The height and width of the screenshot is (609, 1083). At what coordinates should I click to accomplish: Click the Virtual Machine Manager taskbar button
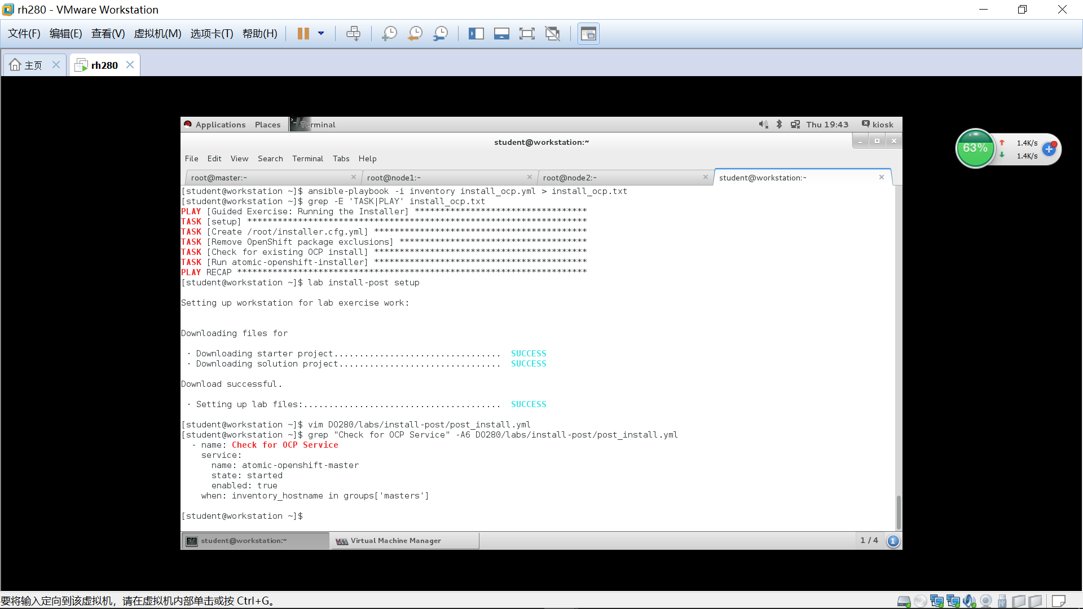click(x=404, y=540)
